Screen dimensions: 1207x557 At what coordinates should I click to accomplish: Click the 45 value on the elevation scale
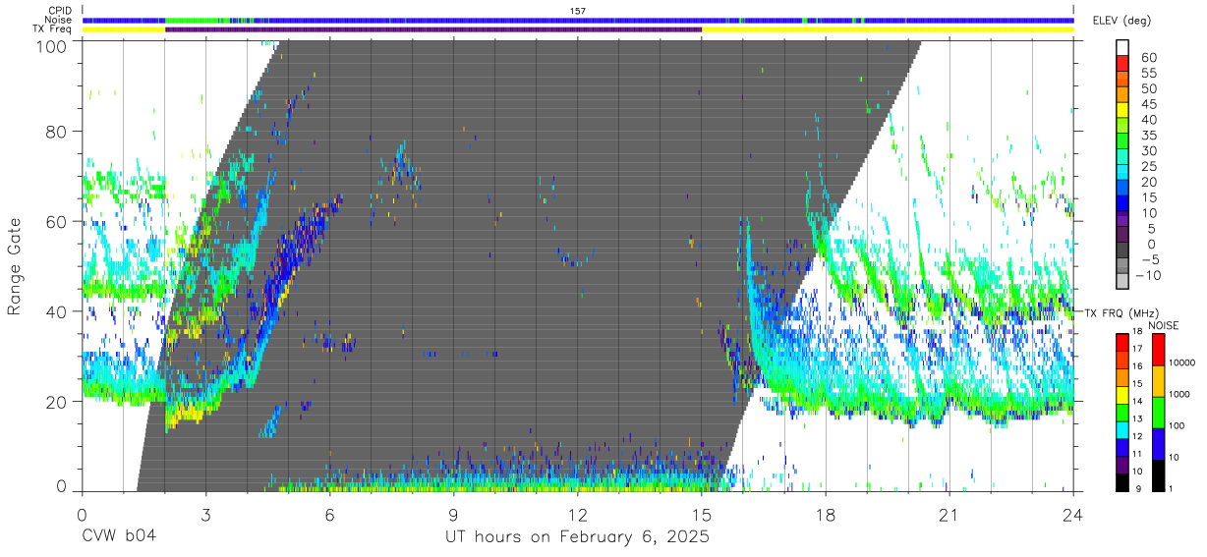[1148, 105]
